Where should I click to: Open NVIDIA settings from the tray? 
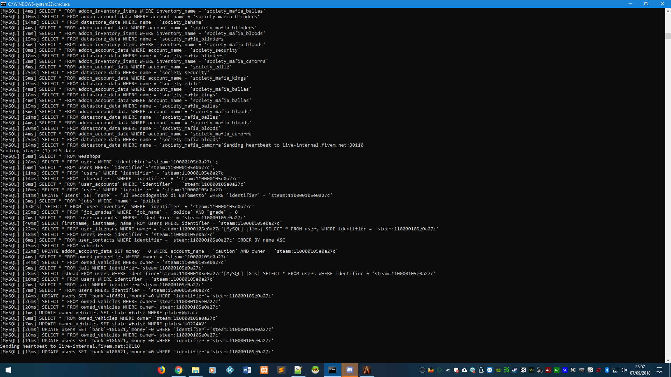pyautogui.click(x=498, y=370)
